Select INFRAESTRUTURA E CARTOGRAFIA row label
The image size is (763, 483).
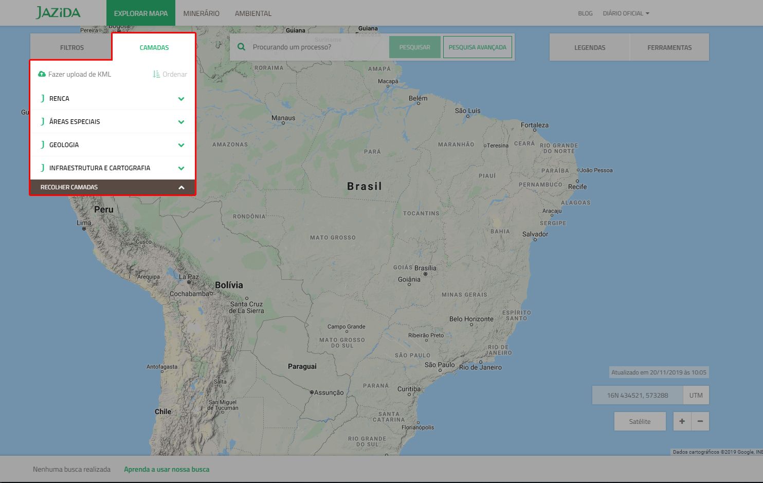(100, 168)
